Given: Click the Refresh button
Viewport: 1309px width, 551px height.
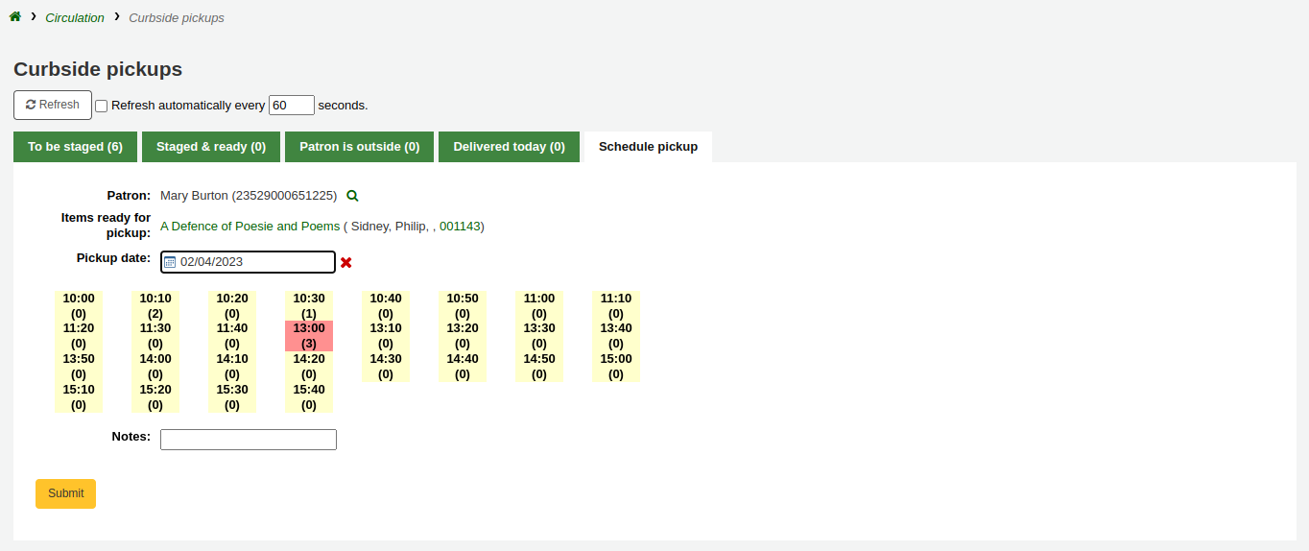Looking at the screenshot, I should [53, 105].
